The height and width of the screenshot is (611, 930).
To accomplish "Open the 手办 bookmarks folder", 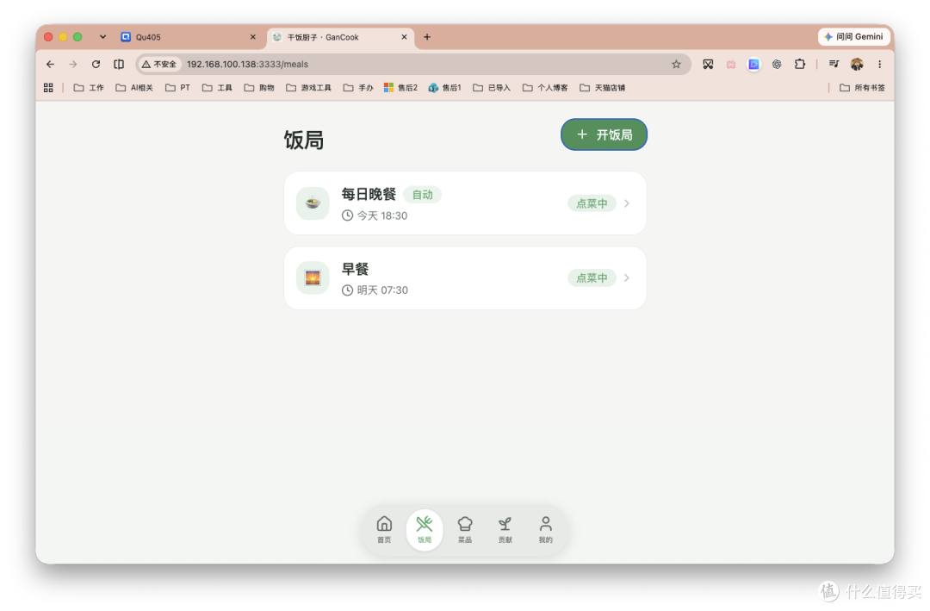I will [358, 88].
